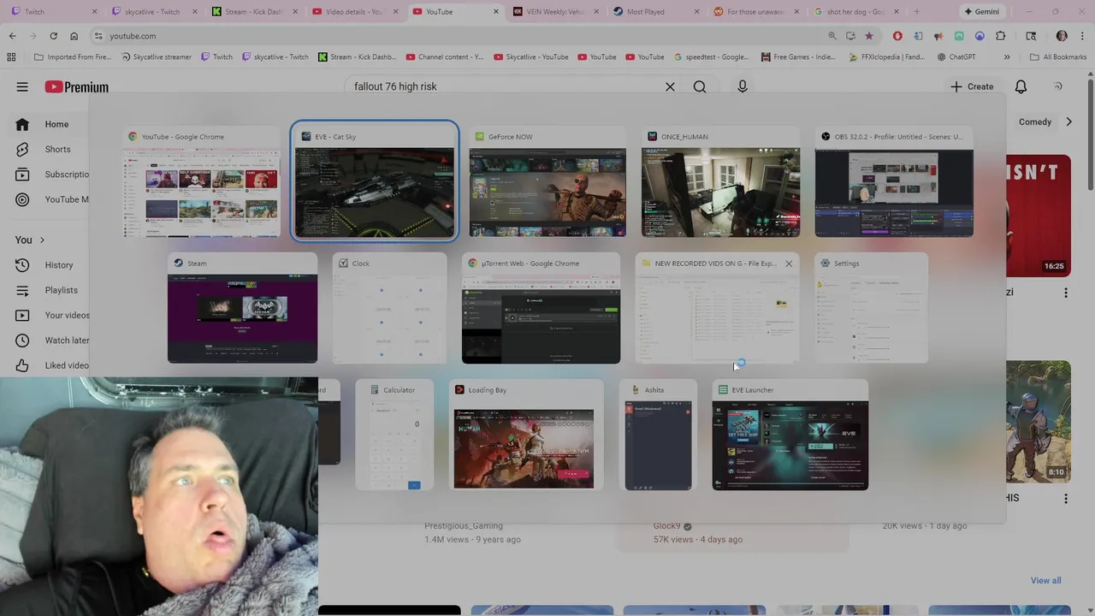Show more bookmarks with the overflow chevron
The image size is (1095, 616).
point(1007,57)
